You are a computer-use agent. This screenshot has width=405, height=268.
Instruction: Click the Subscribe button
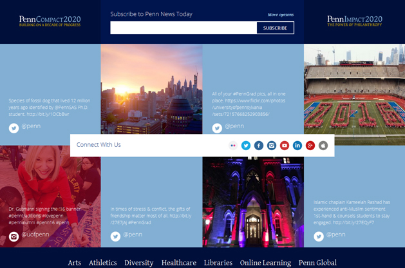(275, 28)
